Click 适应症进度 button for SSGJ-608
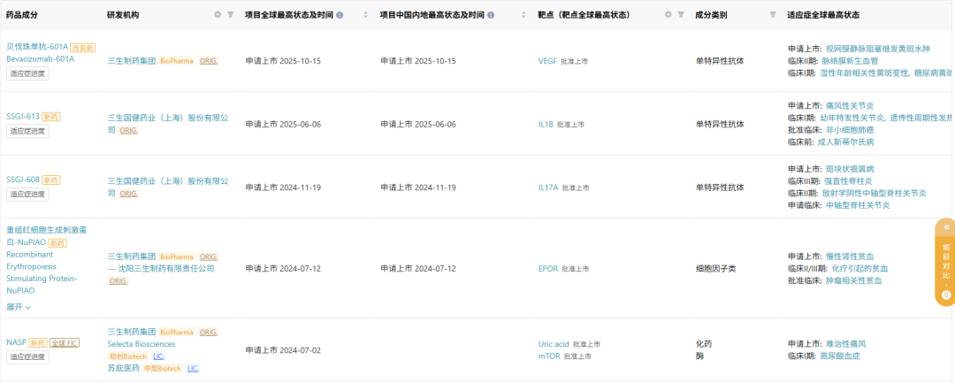Image resolution: width=955 pixels, height=383 pixels. (x=27, y=195)
